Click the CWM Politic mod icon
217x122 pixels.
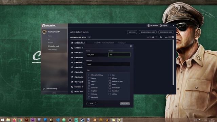[72, 72]
